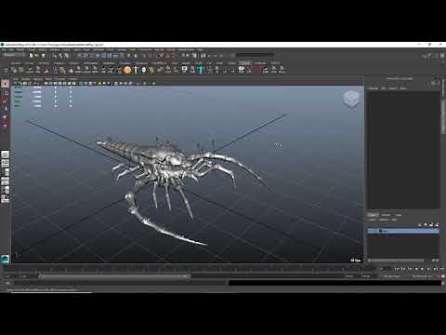Play the animation backward
This screenshot has height=335, width=446.
tap(416, 269)
